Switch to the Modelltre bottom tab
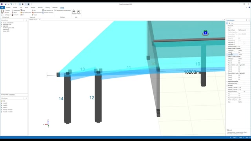251x141 pixels. point(12,95)
